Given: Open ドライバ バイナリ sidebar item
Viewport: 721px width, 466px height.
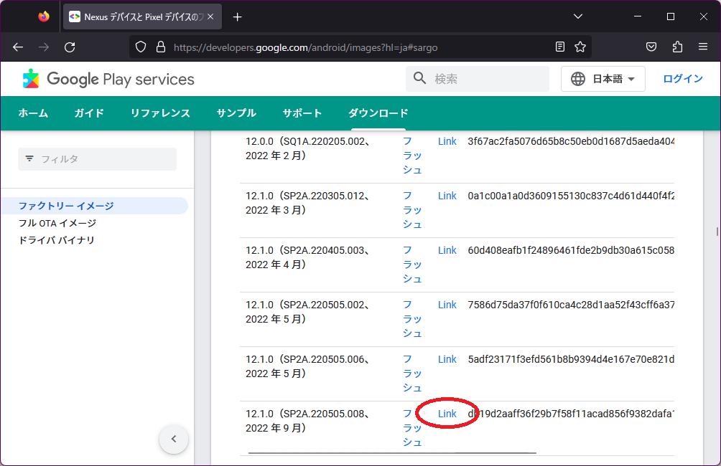Looking at the screenshot, I should [x=57, y=240].
